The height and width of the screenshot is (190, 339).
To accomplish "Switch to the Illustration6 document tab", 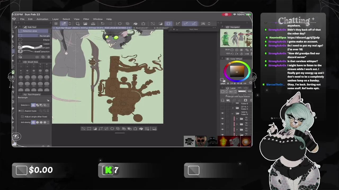I will click(x=142, y=28).
